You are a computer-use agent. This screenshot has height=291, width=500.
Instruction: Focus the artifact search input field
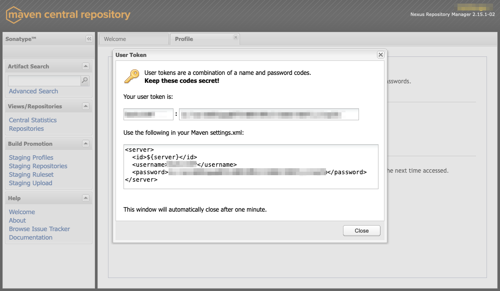(44, 80)
